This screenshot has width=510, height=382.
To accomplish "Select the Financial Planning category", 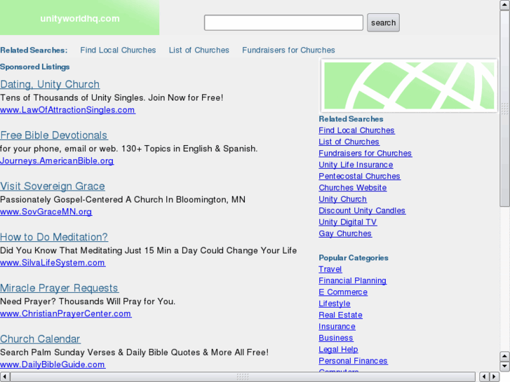I will tap(353, 280).
